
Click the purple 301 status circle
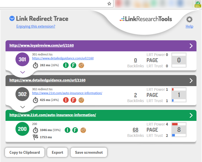(x=22, y=59)
